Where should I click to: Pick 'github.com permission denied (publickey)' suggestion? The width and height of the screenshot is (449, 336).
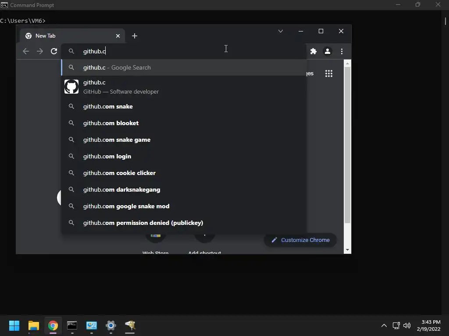(184, 223)
